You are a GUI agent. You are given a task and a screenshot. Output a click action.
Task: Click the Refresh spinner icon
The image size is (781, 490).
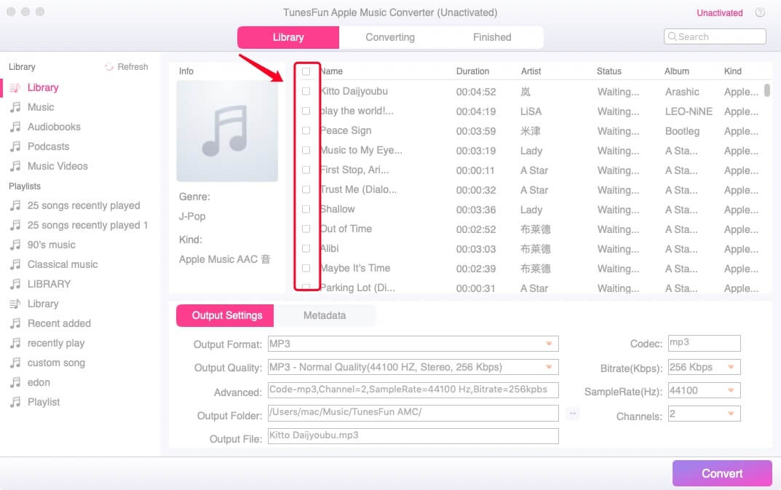109,67
